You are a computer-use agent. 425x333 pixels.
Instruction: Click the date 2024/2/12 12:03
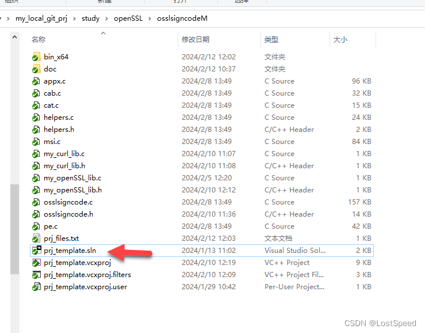(x=209, y=239)
